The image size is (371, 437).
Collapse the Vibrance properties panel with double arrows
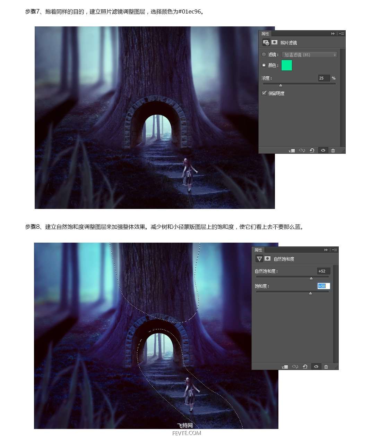[326, 250]
